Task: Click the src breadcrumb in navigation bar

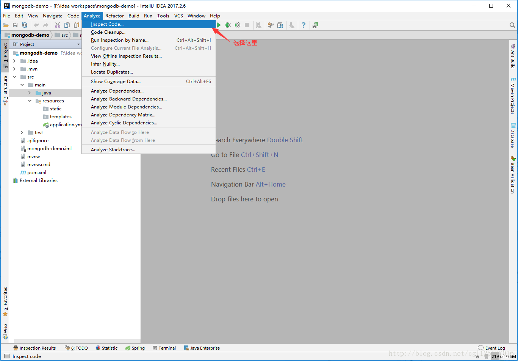Action: (62, 35)
